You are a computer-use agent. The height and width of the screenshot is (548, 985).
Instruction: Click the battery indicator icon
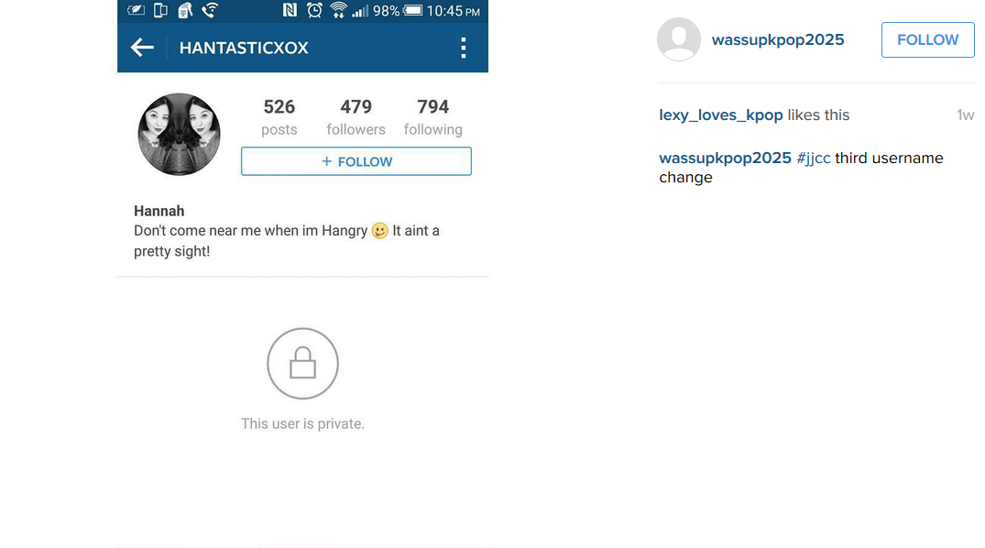click(x=412, y=10)
